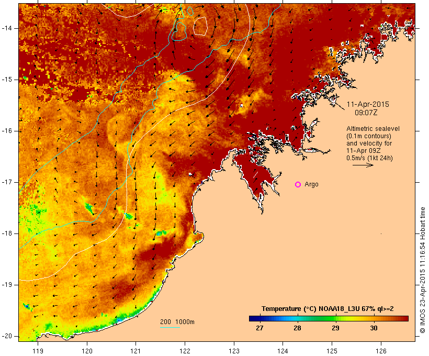The height and width of the screenshot is (356, 429).
Task: Click the temperature colorbar title text
Action: pos(328,309)
